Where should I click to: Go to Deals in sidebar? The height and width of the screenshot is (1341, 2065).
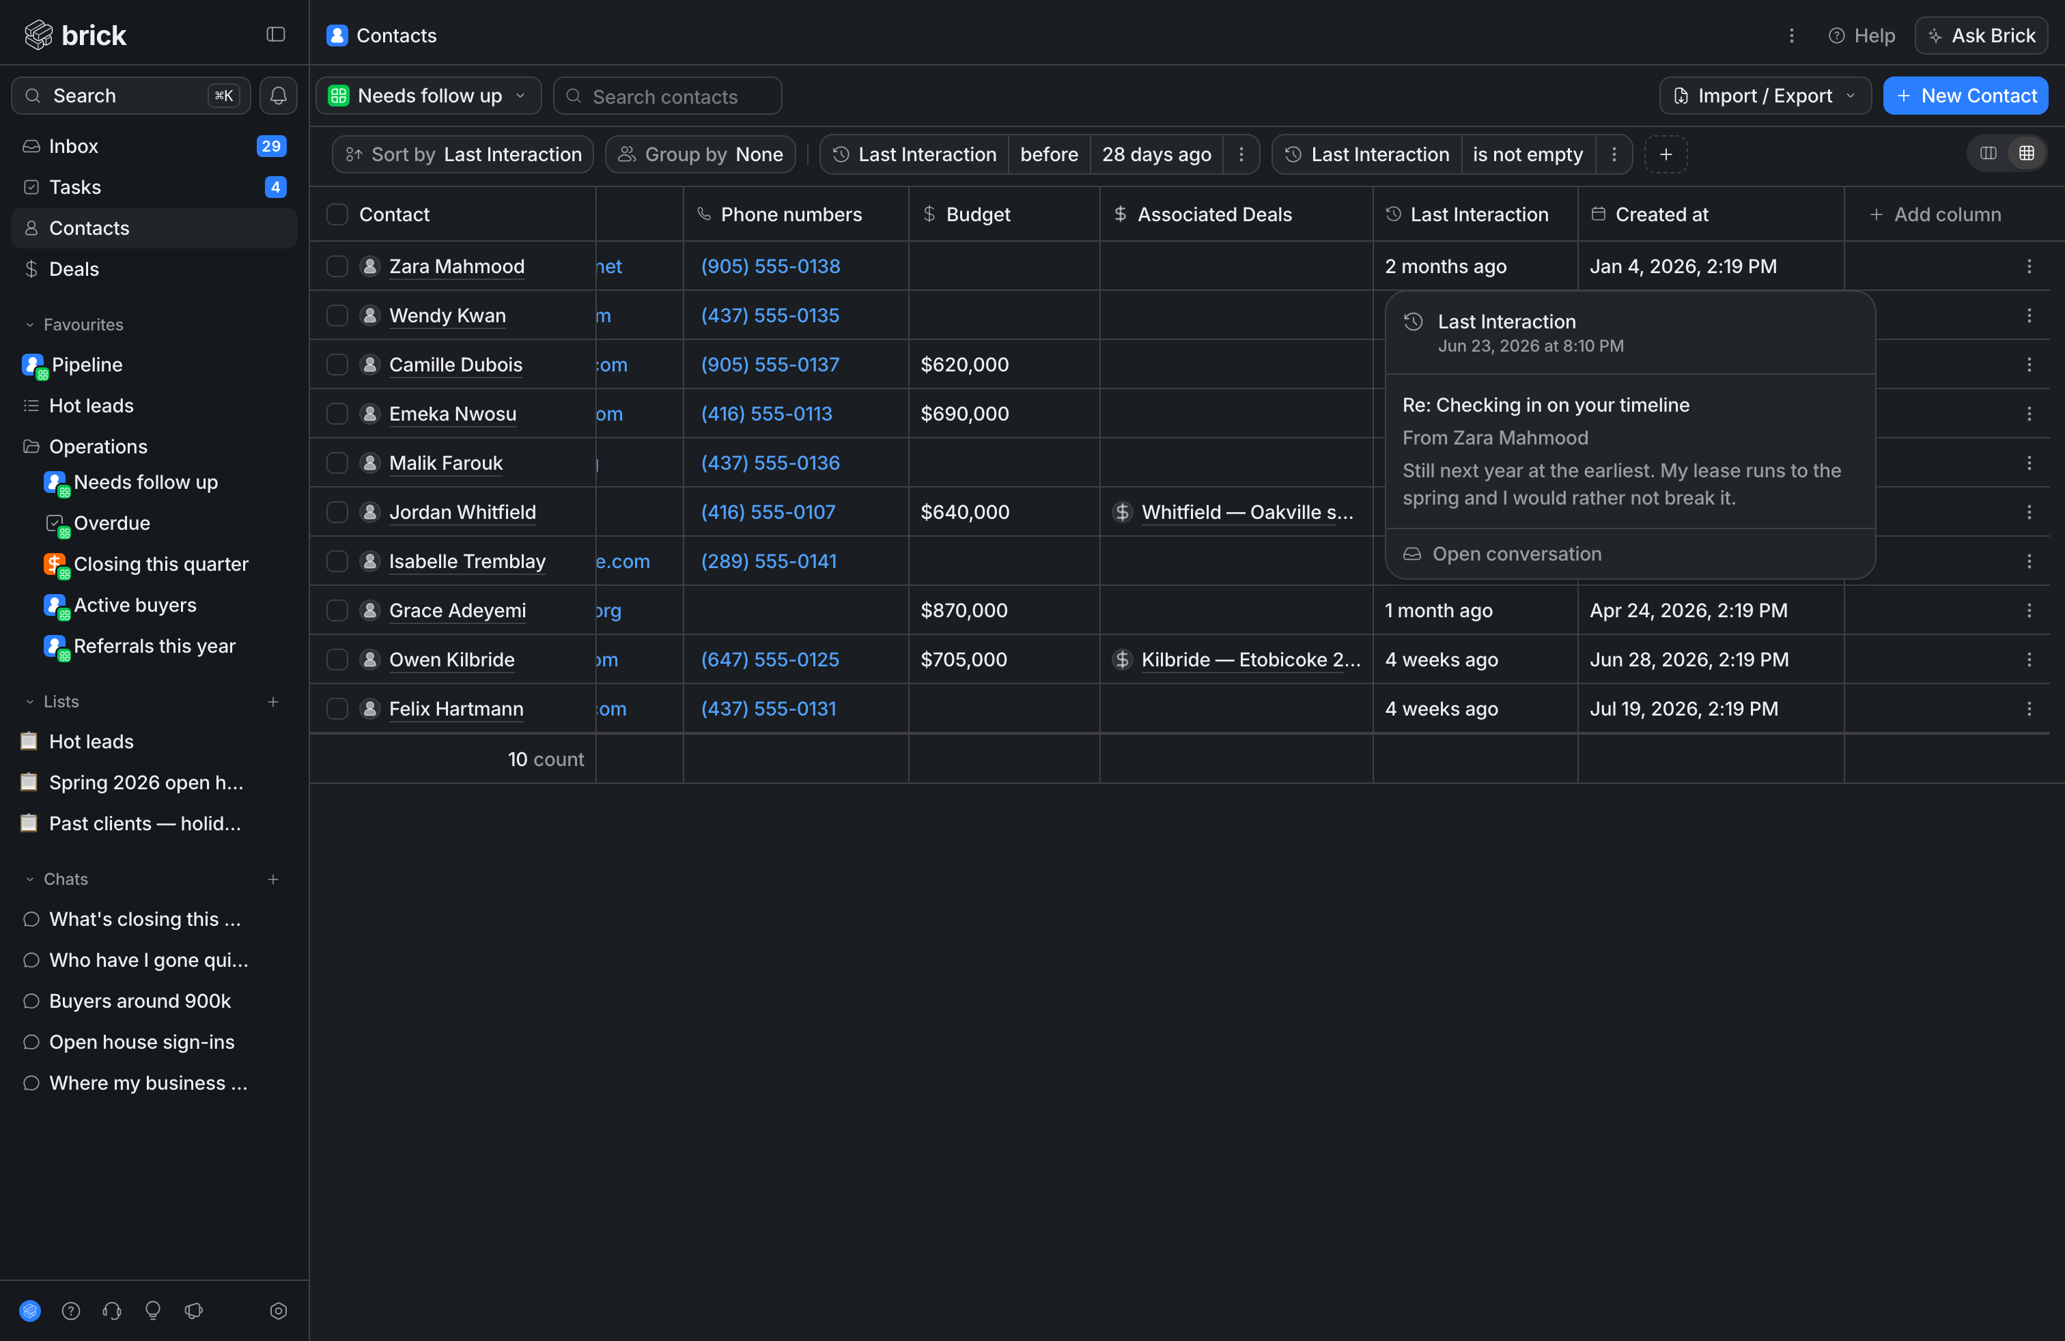pos(154,269)
